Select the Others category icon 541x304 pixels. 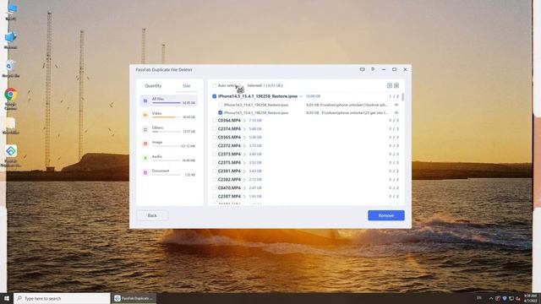(145, 129)
